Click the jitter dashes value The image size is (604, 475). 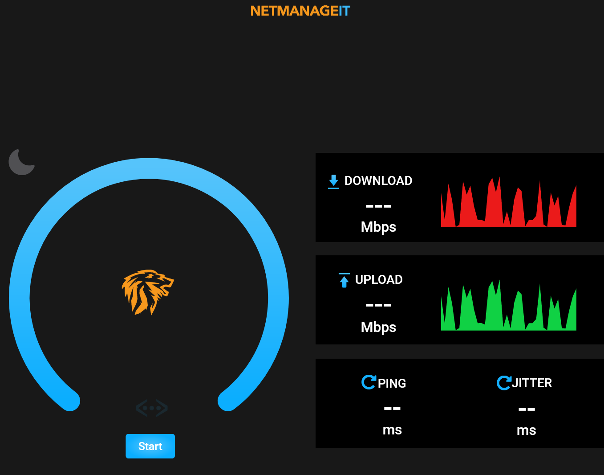527,409
